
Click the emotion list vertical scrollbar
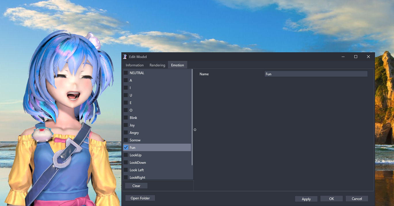[x=192, y=117]
